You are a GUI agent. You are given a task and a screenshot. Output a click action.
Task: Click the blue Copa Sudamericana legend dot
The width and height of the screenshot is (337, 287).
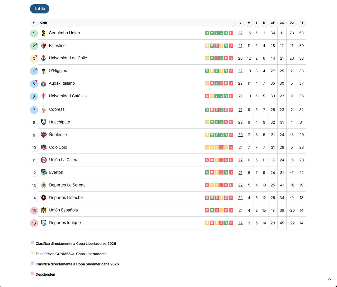pos(32,263)
